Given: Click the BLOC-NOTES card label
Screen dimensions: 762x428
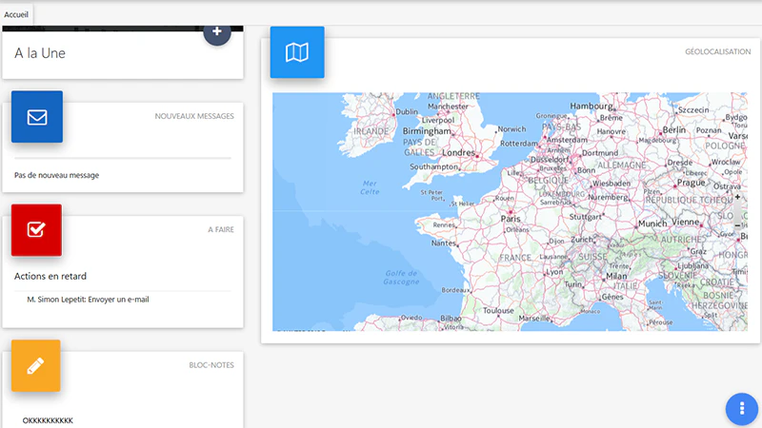Looking at the screenshot, I should click(211, 365).
